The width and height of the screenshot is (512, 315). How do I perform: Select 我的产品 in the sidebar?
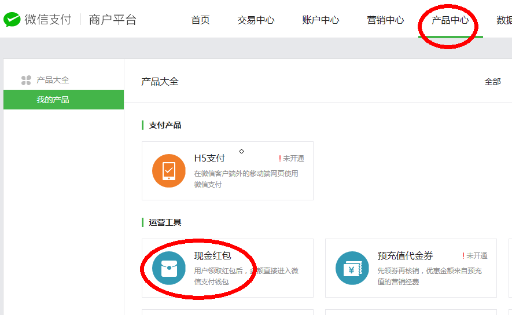tap(53, 100)
